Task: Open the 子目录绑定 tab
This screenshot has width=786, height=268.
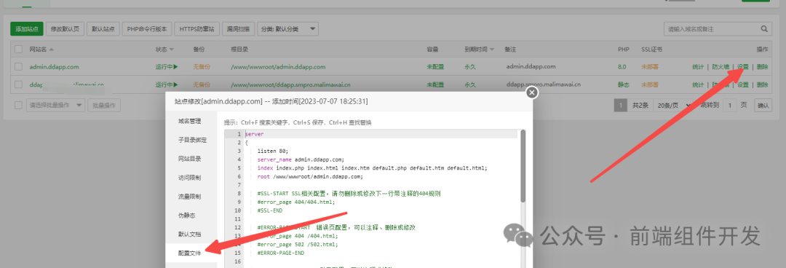Action: [x=192, y=140]
